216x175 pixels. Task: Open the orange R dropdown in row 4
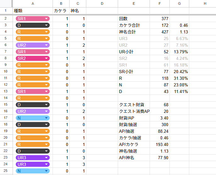point(47,32)
